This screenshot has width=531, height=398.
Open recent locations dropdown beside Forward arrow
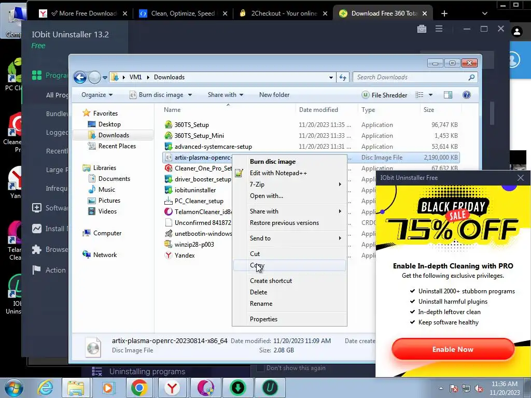[x=105, y=78]
